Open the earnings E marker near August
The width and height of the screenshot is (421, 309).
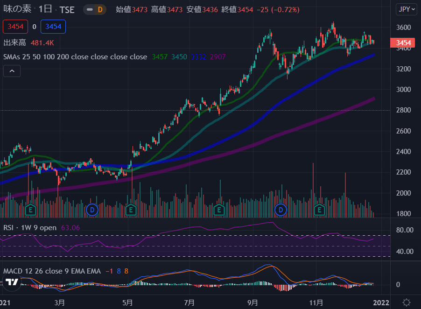tap(219, 210)
